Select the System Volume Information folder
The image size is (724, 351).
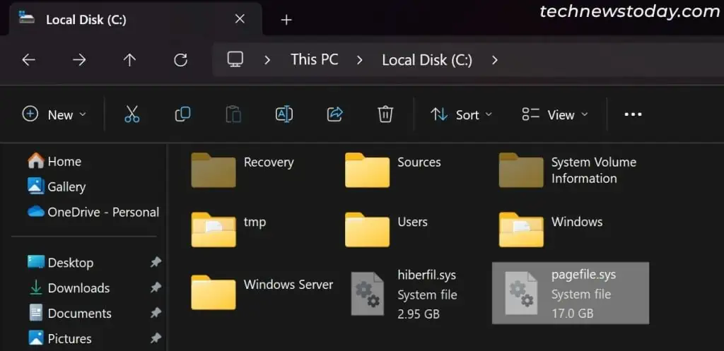(568, 169)
